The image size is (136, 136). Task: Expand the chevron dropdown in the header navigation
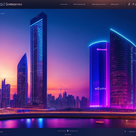click(122, 4)
